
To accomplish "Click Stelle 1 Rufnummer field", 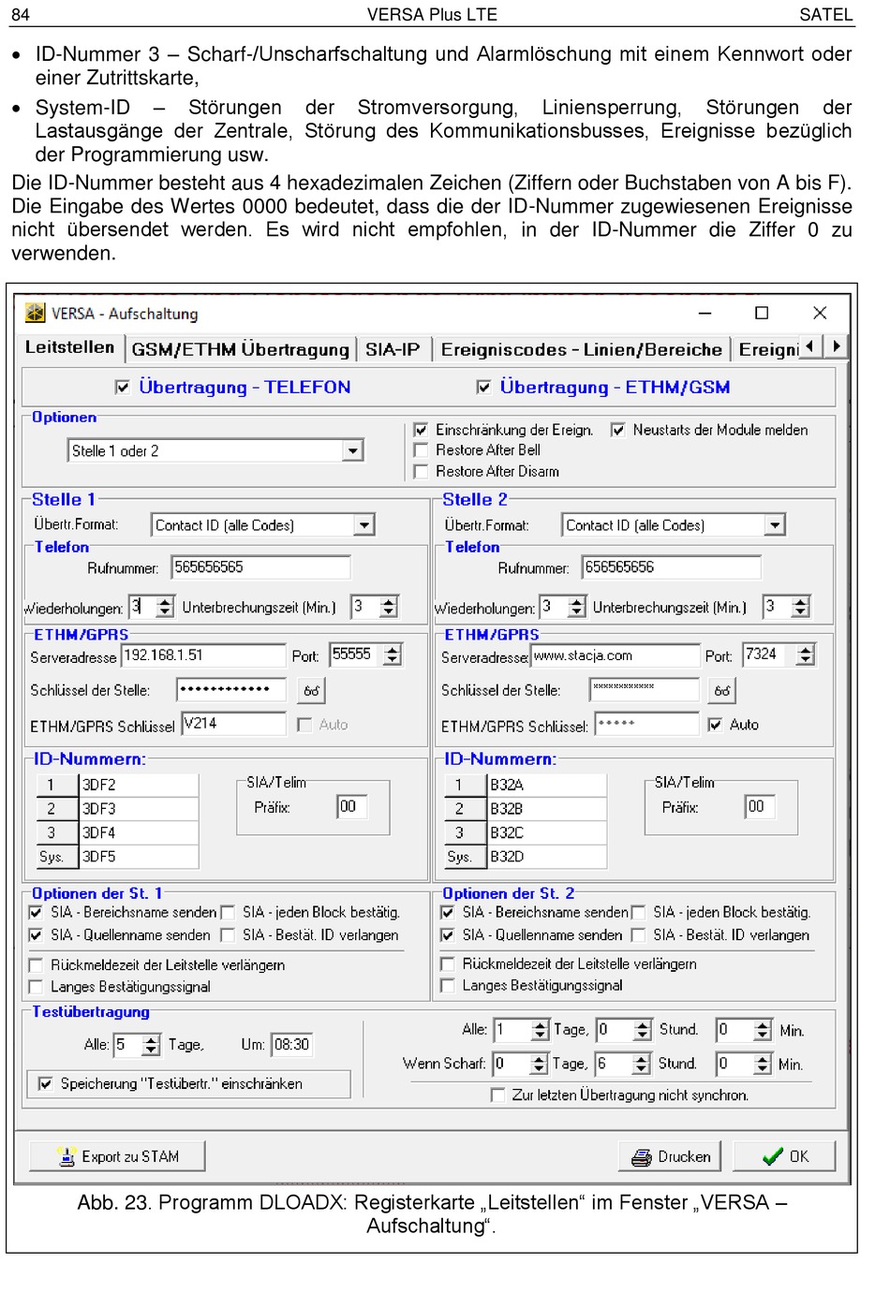I will coord(260,567).
